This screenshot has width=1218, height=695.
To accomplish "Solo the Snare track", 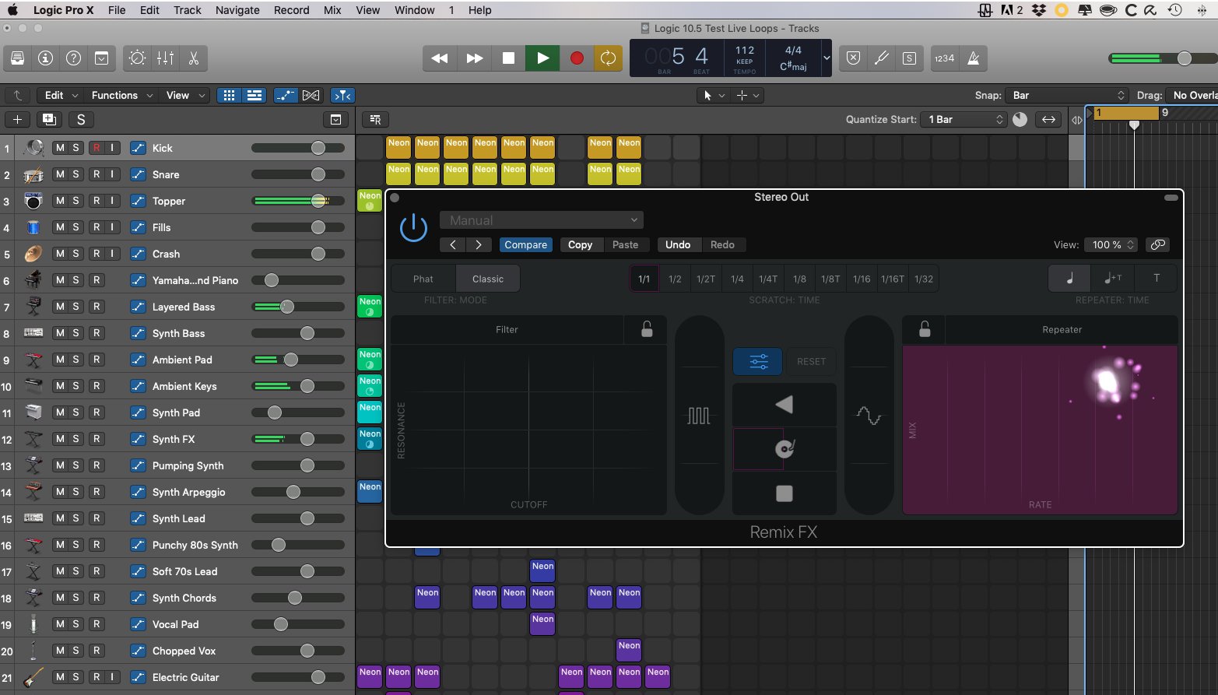I will tap(75, 174).
